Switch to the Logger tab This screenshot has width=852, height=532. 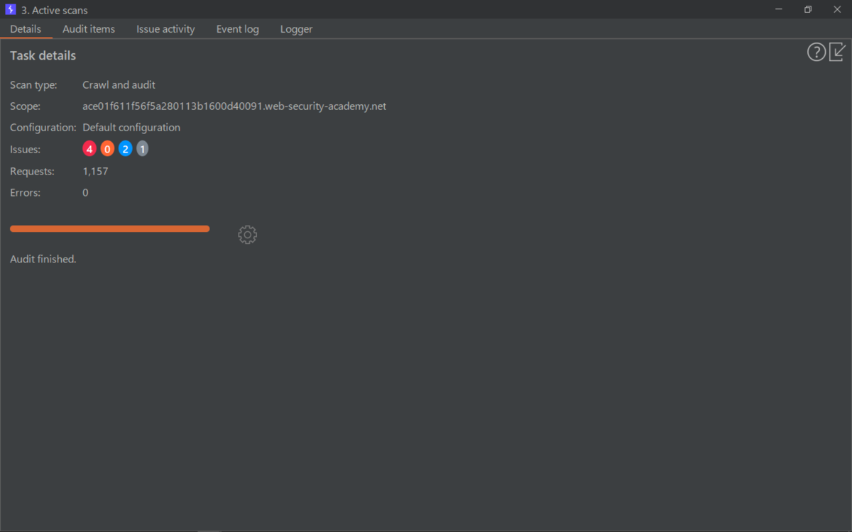[296, 29]
